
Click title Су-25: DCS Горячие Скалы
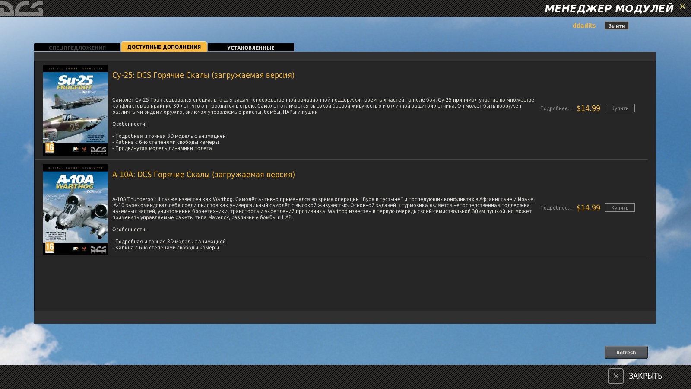click(203, 75)
